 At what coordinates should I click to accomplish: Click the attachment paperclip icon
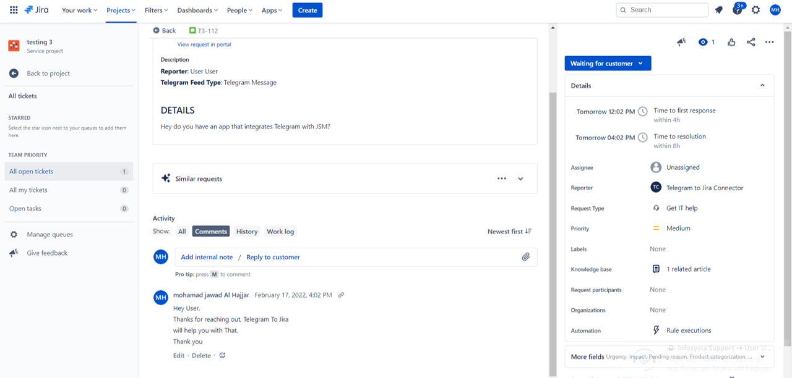click(525, 257)
